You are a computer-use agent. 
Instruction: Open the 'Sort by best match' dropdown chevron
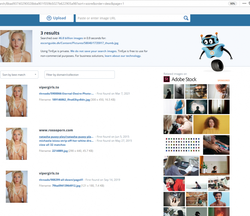tap(36, 74)
